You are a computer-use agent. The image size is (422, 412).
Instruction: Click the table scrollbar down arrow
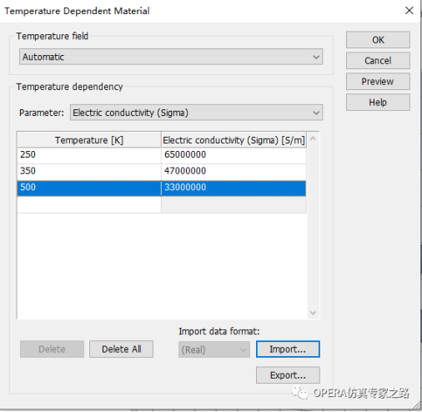pos(313,313)
